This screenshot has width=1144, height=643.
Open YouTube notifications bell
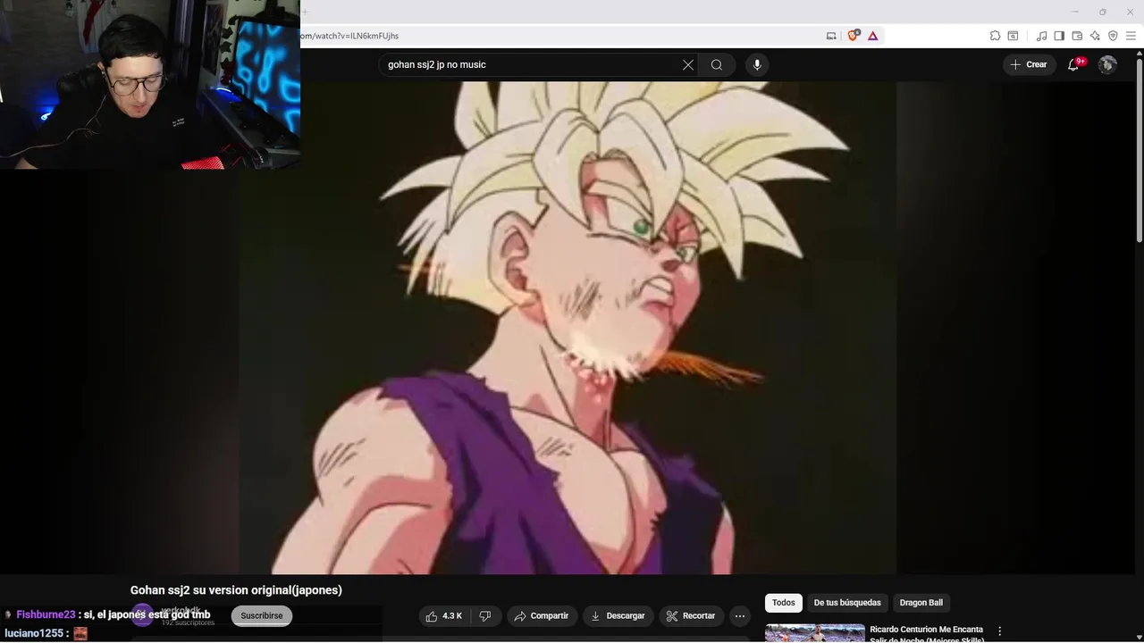click(x=1074, y=64)
